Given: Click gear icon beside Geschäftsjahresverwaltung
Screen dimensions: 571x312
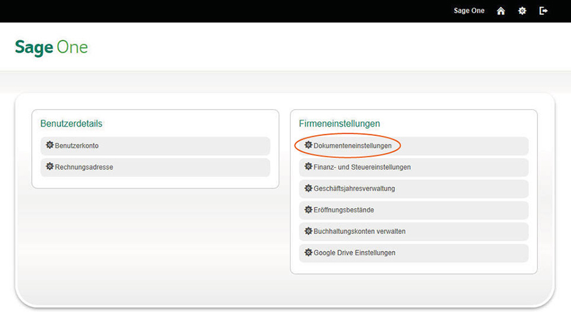Looking at the screenshot, I should tap(308, 188).
